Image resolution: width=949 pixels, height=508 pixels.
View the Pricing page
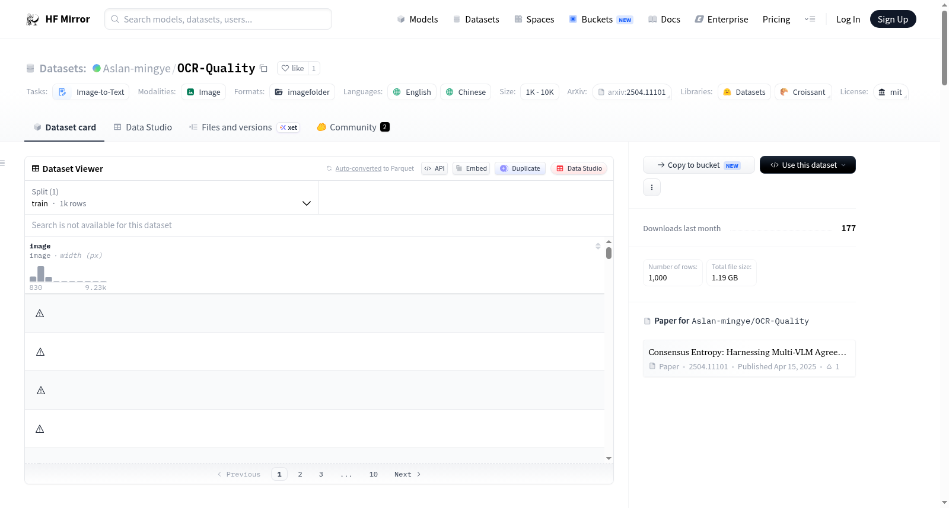776,20
